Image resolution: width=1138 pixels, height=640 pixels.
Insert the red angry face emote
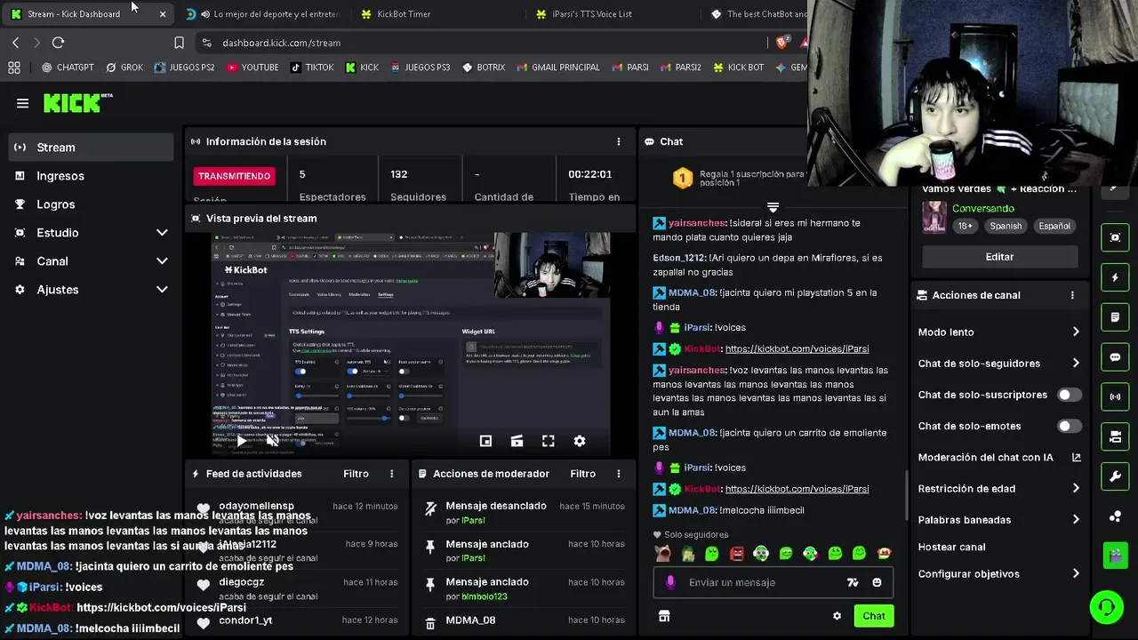tap(736, 553)
